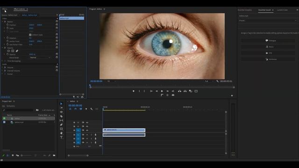Screen dimensions: 299x168
Task: Select the Razor tool
Action: [61, 116]
